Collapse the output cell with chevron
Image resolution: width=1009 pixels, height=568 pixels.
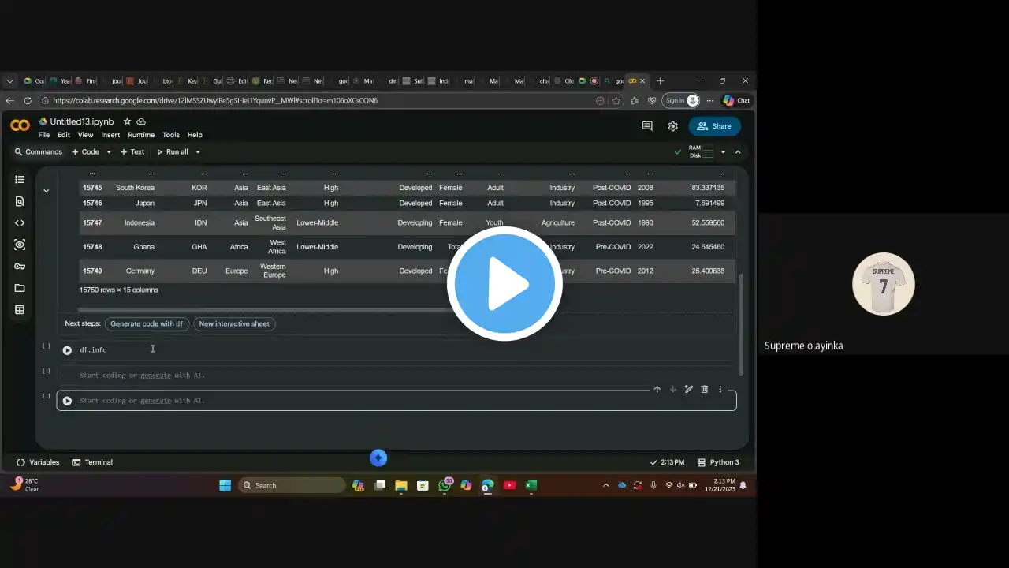[46, 191]
